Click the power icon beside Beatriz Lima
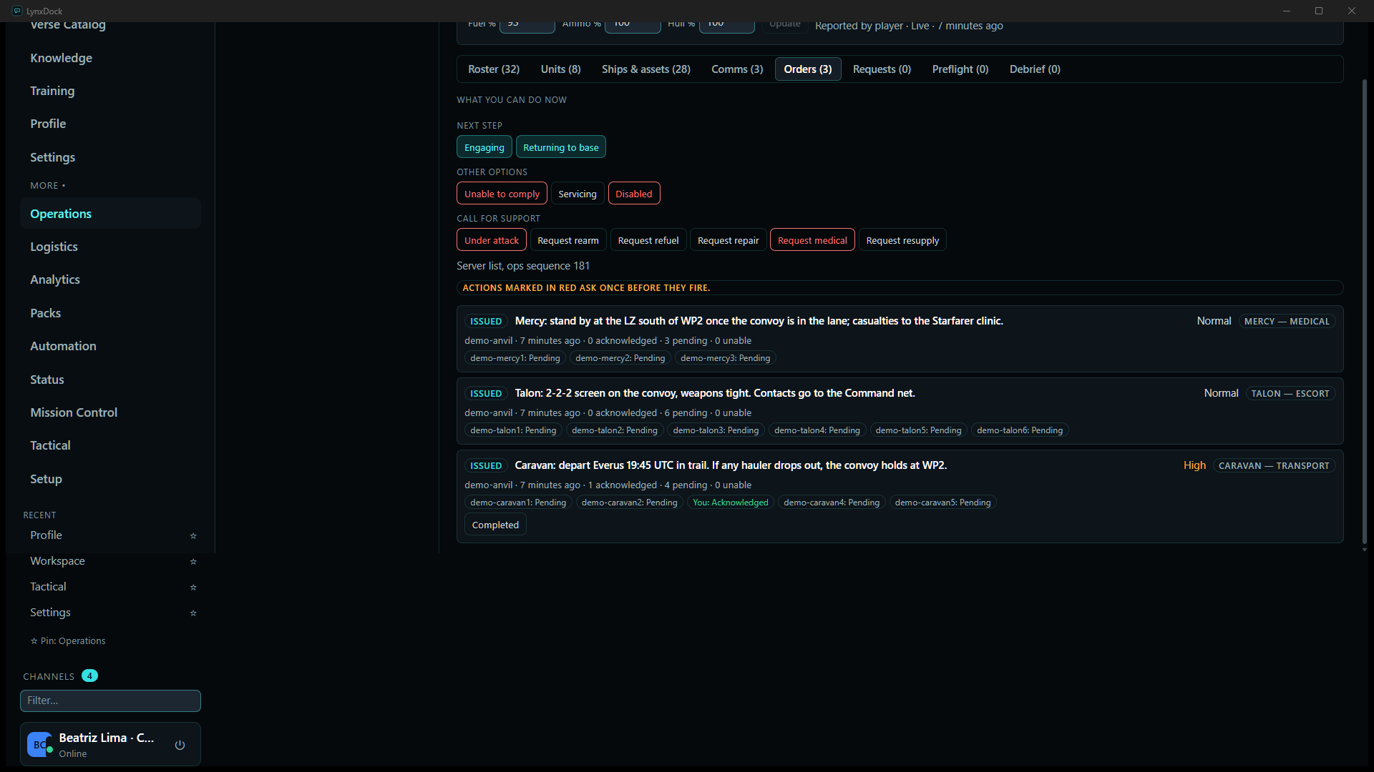 [x=180, y=745]
